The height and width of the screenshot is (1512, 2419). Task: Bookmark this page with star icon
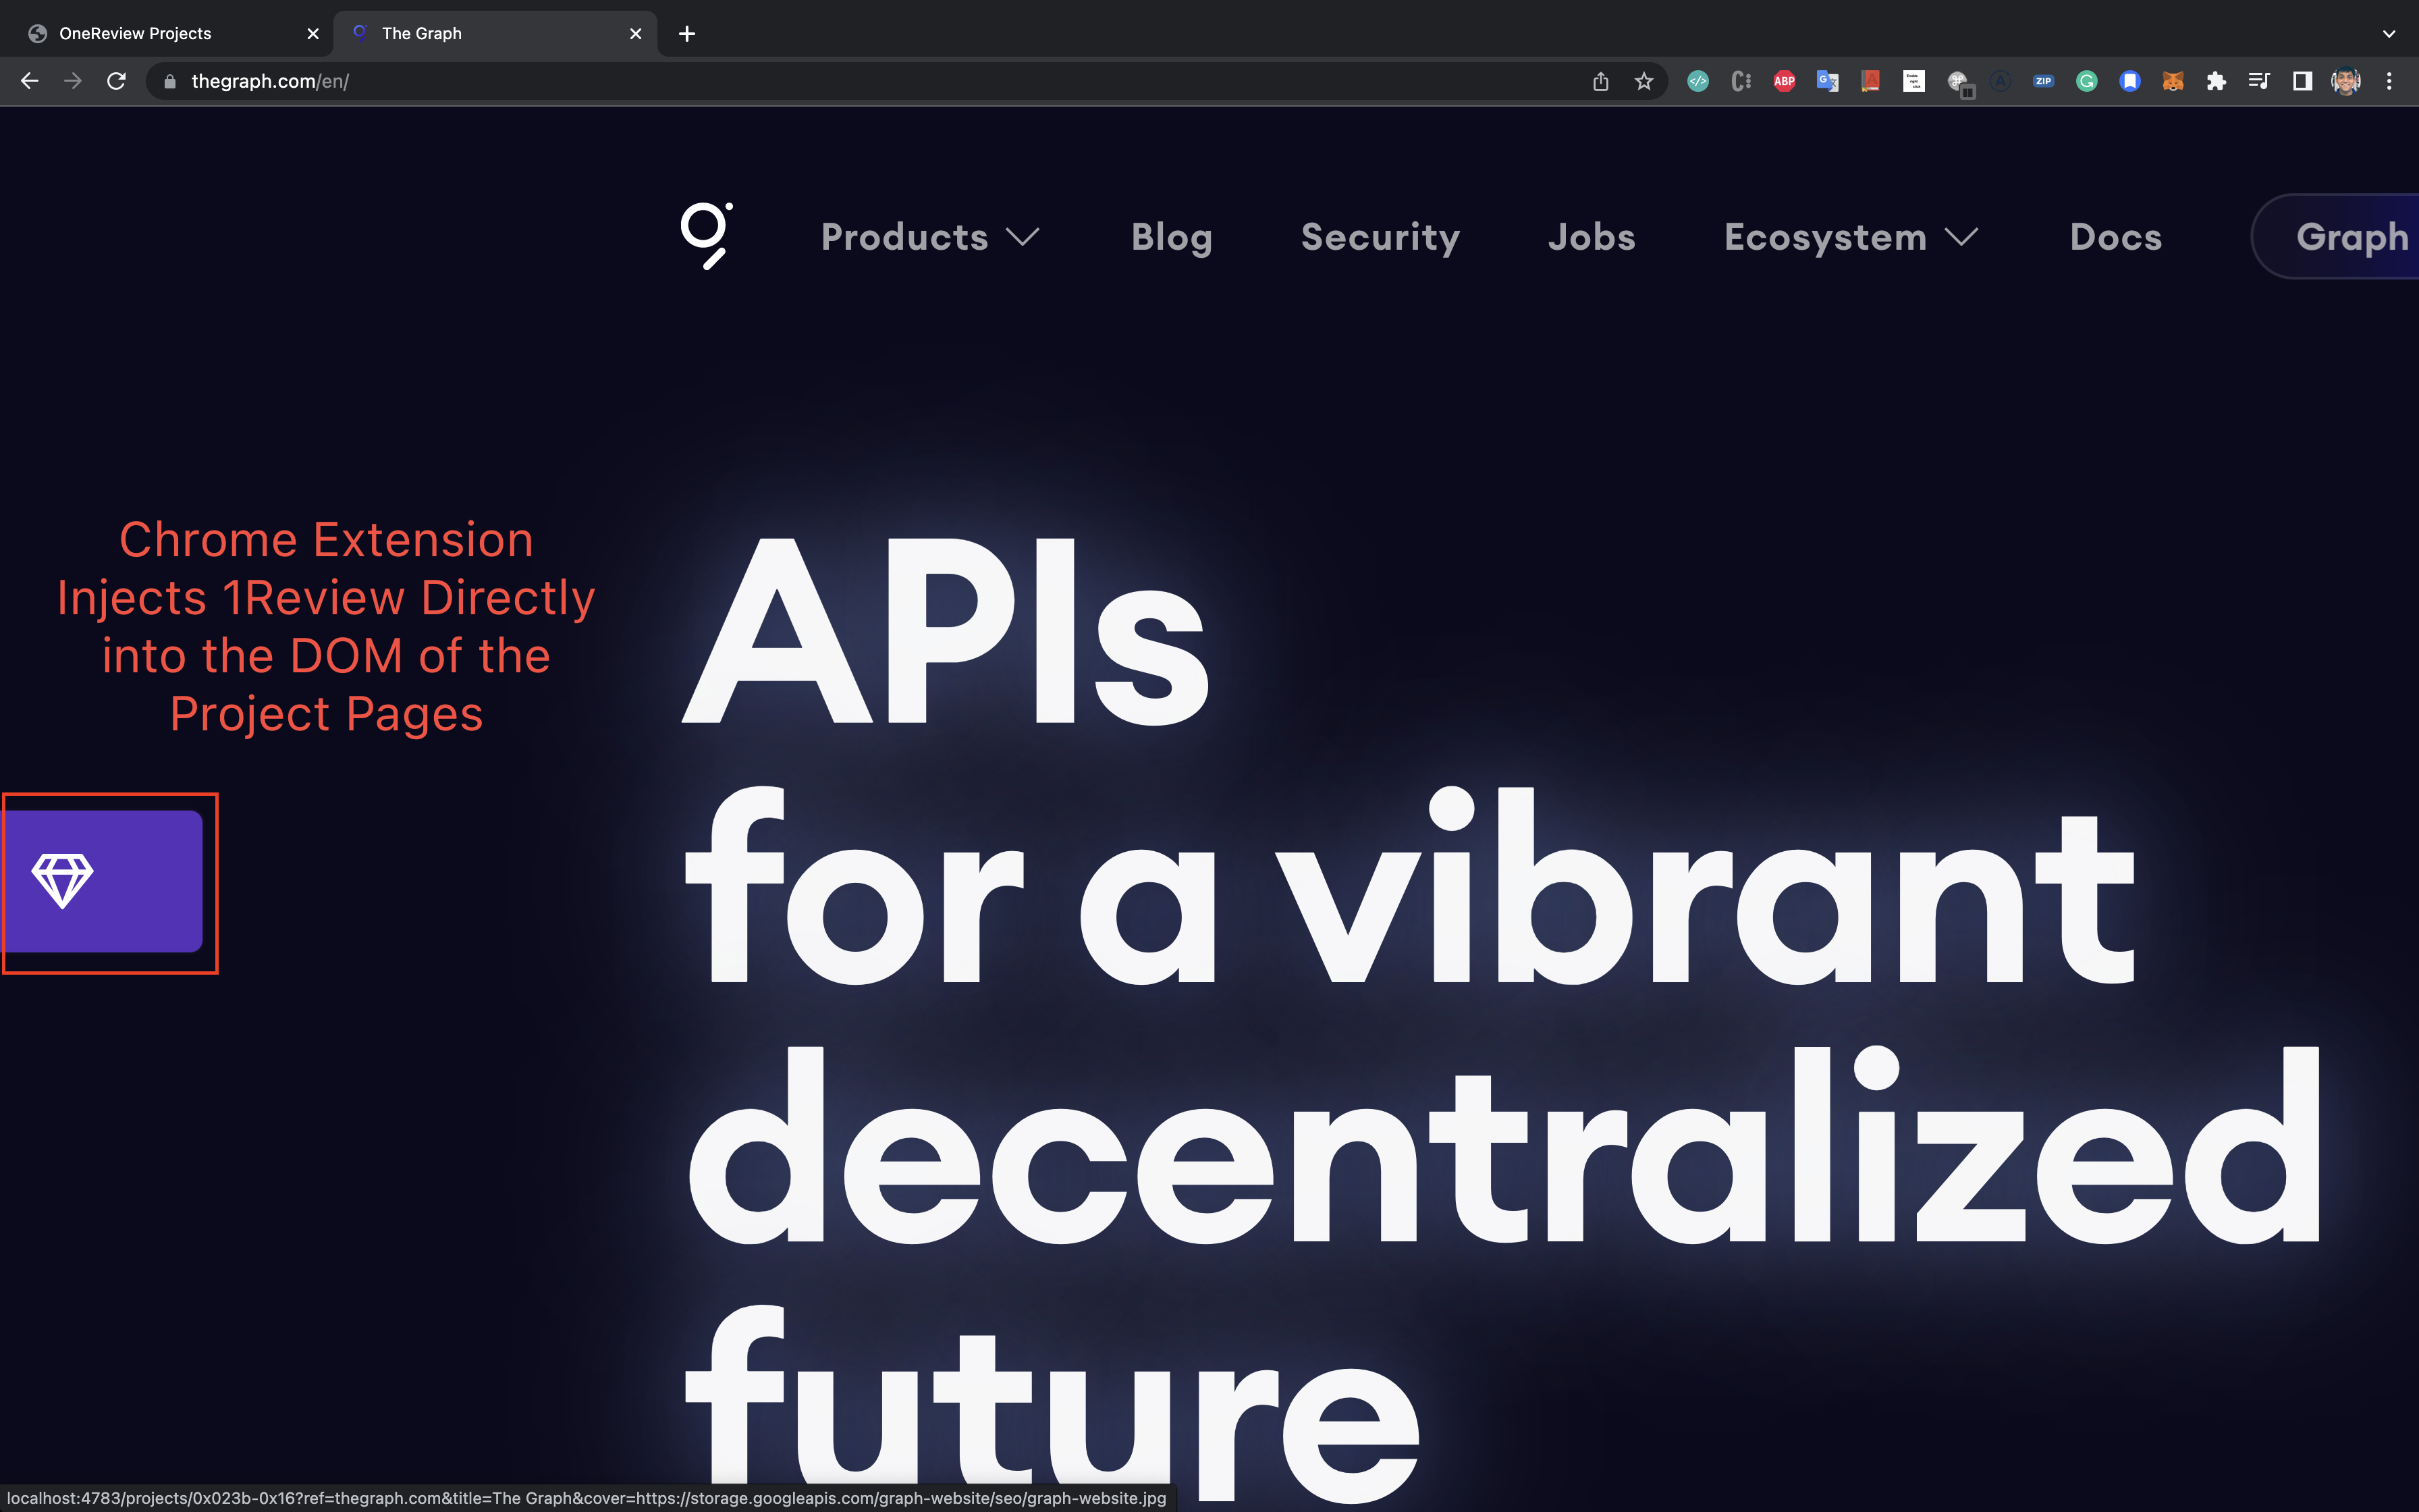[x=1644, y=81]
